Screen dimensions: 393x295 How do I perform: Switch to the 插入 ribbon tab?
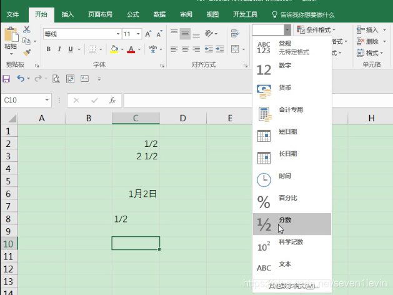(67, 14)
